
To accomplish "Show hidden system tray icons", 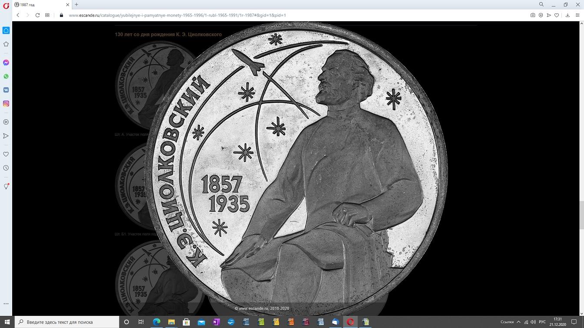I will (518, 322).
